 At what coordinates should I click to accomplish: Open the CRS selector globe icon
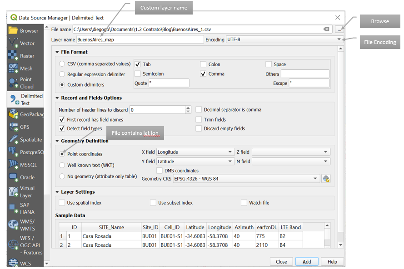click(326, 178)
